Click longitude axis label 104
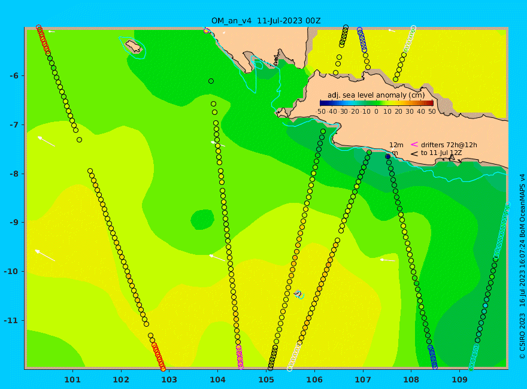Viewport: 527px width, 389px height. [x=217, y=380]
